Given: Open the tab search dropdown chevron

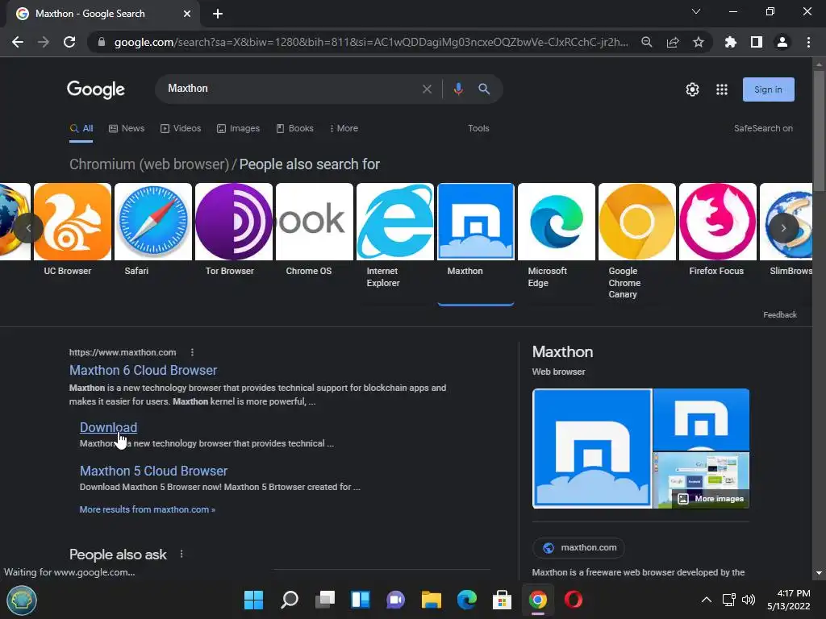Looking at the screenshot, I should click(696, 11).
